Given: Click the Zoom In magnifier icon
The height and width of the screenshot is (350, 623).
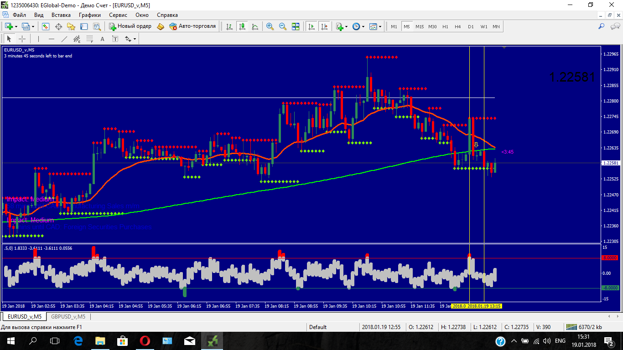Looking at the screenshot, I should [270, 26].
